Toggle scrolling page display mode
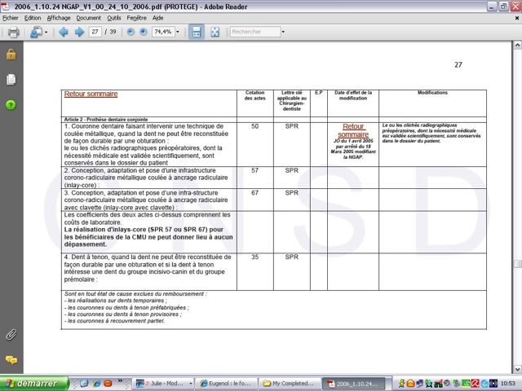Image resolution: width=522 pixels, height=391 pixels. pos(197,33)
